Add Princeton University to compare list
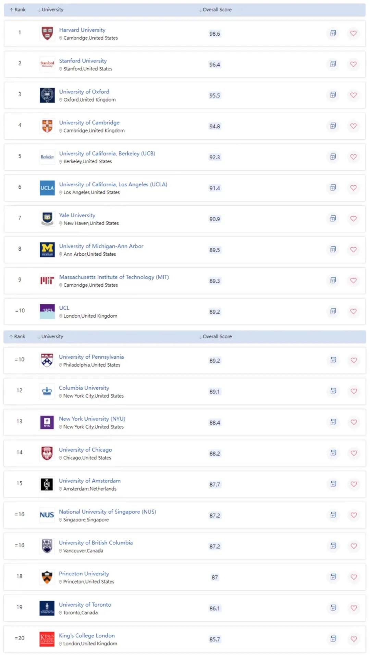The height and width of the screenshot is (655, 370). [333, 577]
